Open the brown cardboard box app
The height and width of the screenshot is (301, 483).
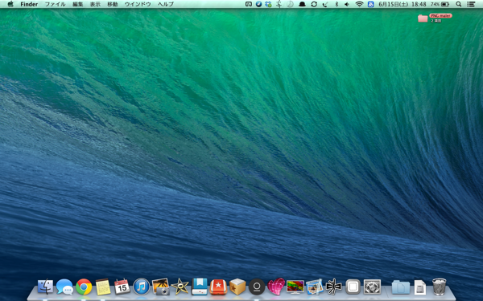click(x=237, y=287)
